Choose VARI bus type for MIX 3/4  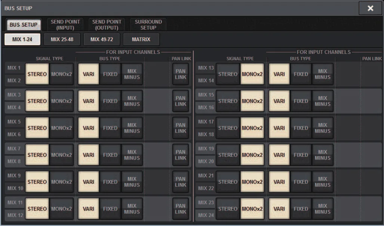88,101
